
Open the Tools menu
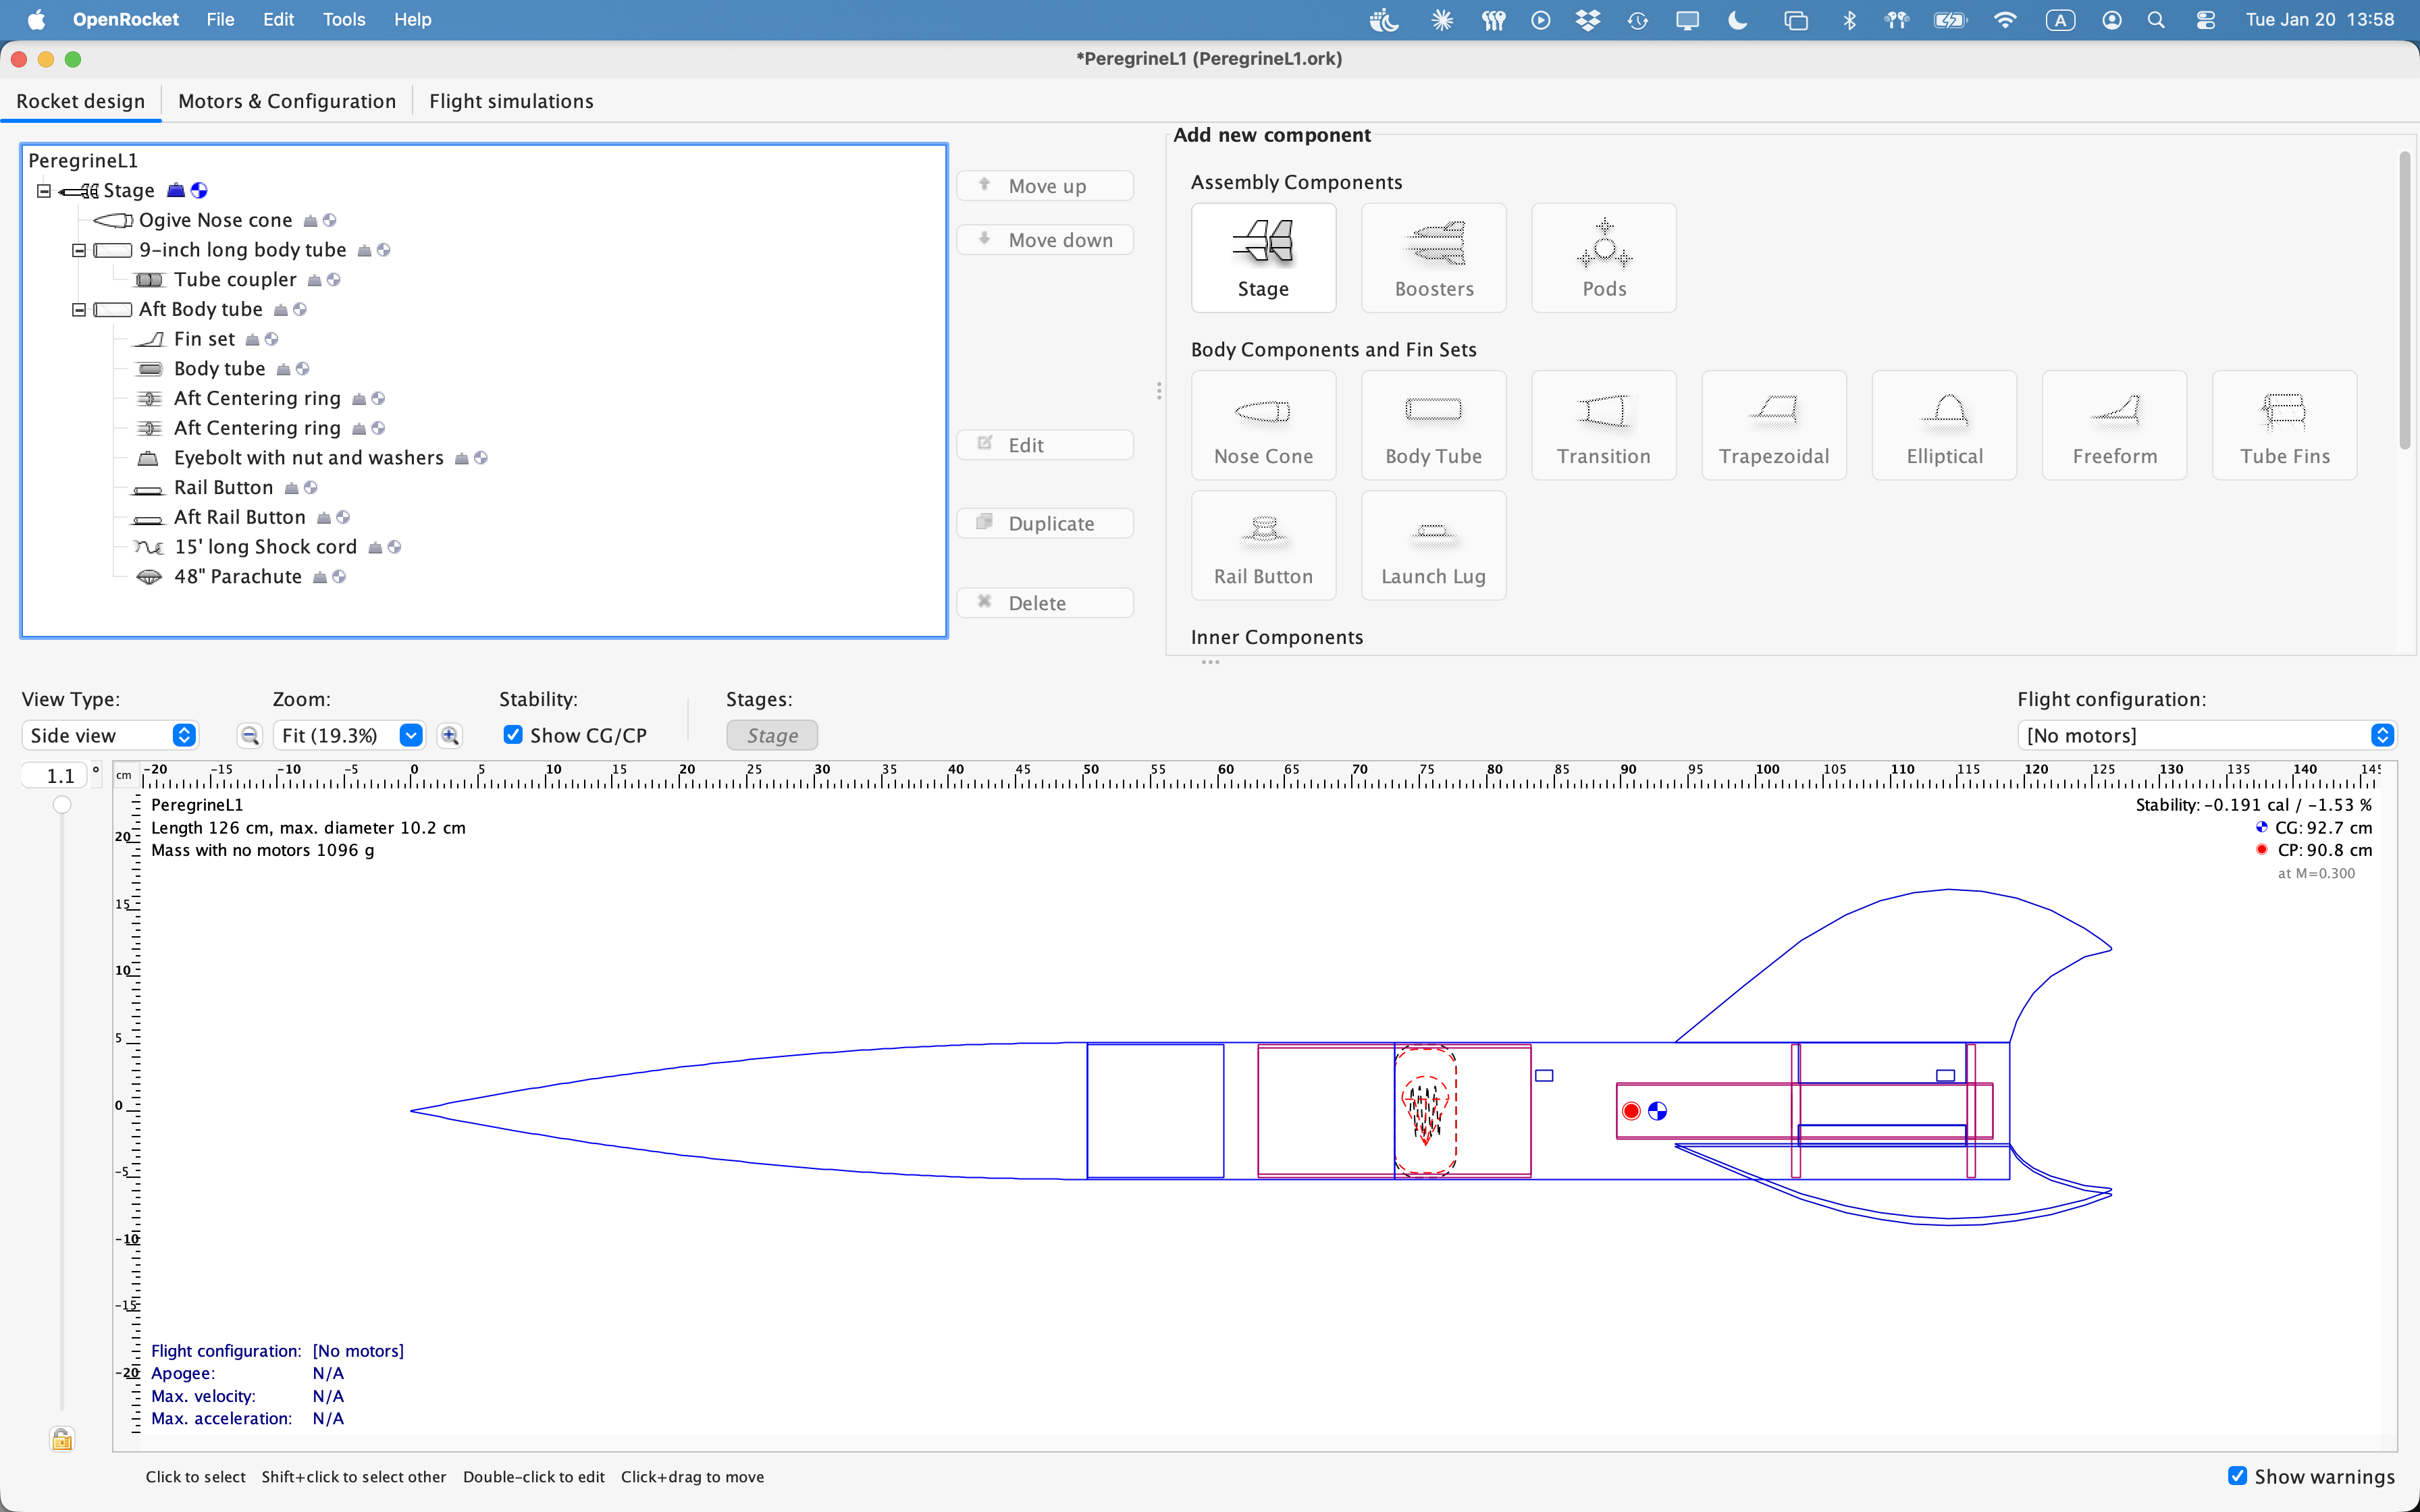coord(344,19)
